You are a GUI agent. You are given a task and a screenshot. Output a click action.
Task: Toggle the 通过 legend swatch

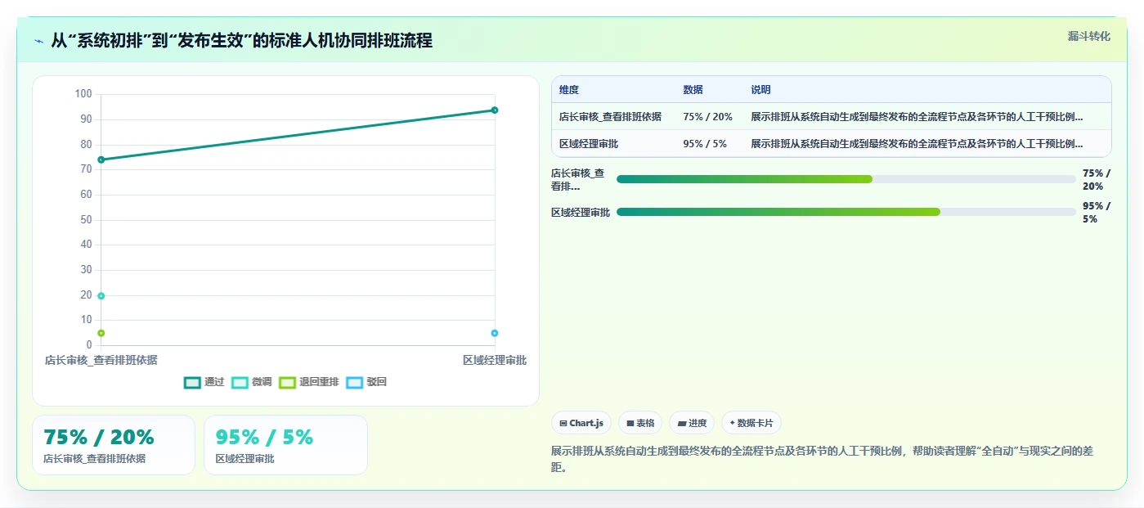[x=192, y=382]
